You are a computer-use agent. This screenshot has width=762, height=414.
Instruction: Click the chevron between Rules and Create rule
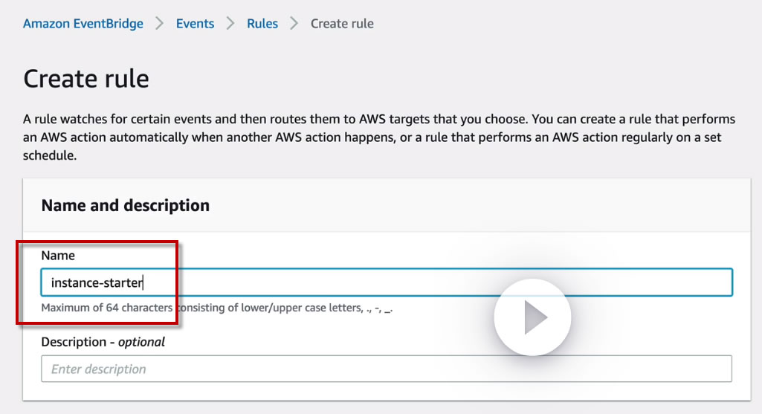(x=294, y=24)
